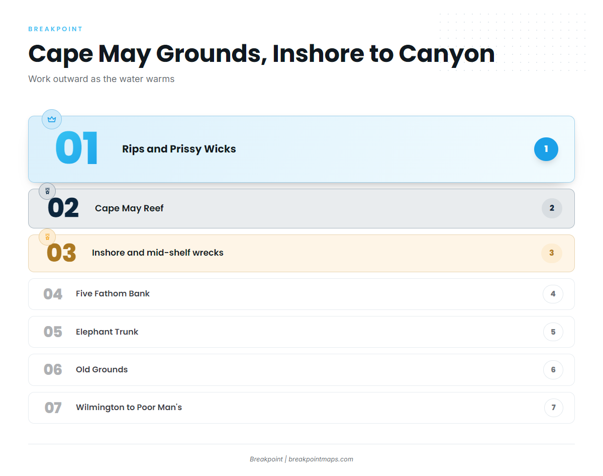Click the bronze medal icon on the wrecks card
603x476 pixels.
coord(47,236)
